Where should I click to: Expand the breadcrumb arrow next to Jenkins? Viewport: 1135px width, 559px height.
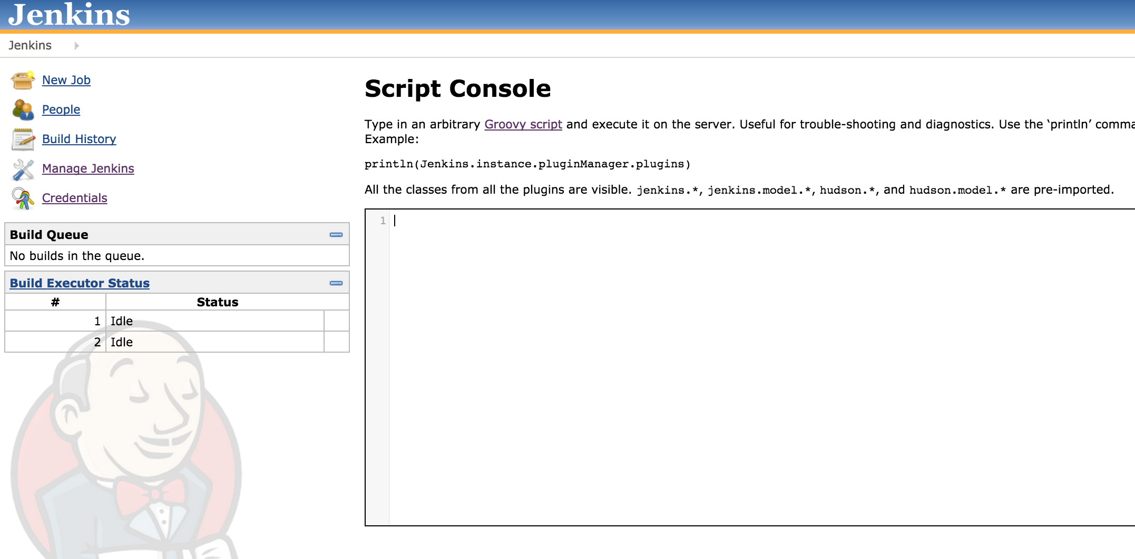pyautogui.click(x=76, y=45)
